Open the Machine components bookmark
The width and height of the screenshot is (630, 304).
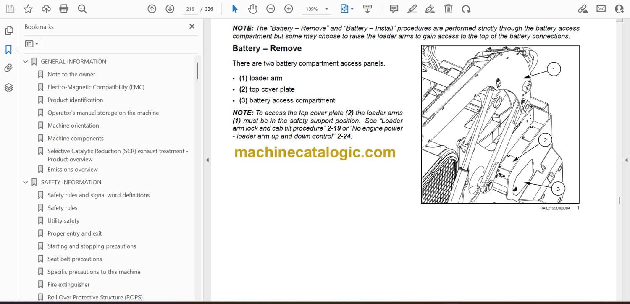coord(75,138)
